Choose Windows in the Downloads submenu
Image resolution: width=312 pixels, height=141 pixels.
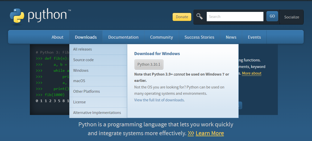(98, 70)
